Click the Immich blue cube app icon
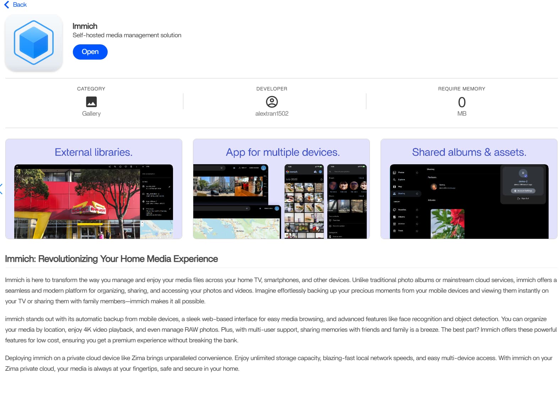This screenshot has width=560, height=397. (x=34, y=43)
